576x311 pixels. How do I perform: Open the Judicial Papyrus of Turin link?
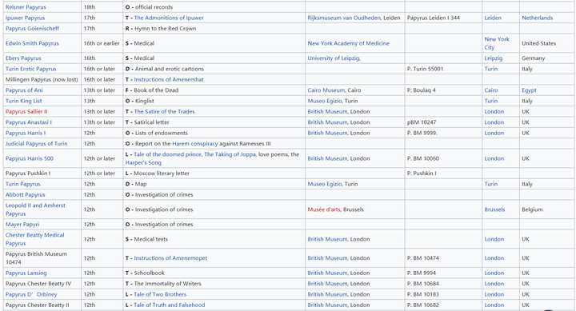[x=36, y=144]
